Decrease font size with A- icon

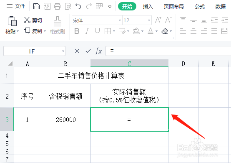[168, 20]
